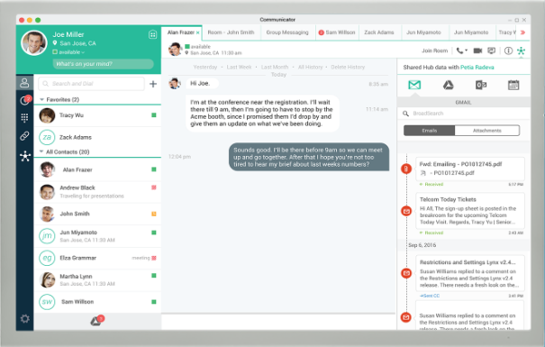Show contact info icon in chat header
The height and width of the screenshot is (347, 545).
(508, 50)
